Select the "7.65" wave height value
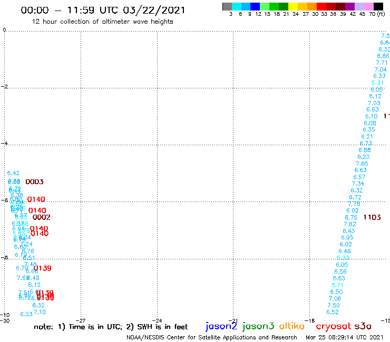Screen dimensions: 390x342 click(x=362, y=164)
